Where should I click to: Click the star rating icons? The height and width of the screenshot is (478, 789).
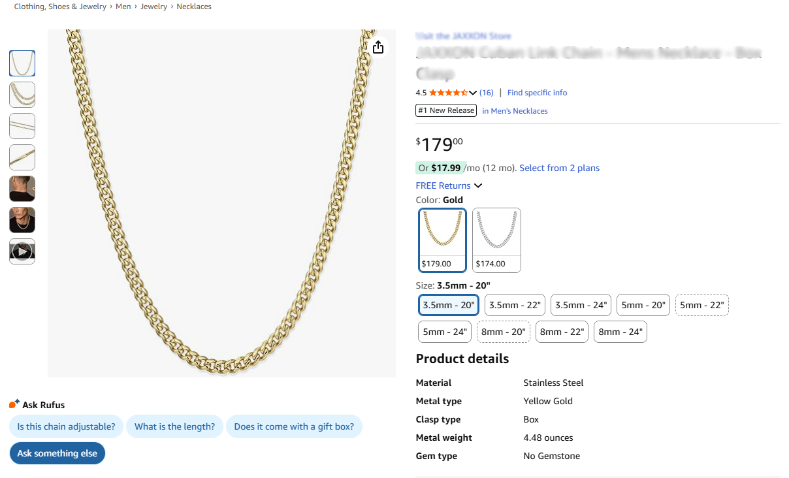(x=448, y=93)
